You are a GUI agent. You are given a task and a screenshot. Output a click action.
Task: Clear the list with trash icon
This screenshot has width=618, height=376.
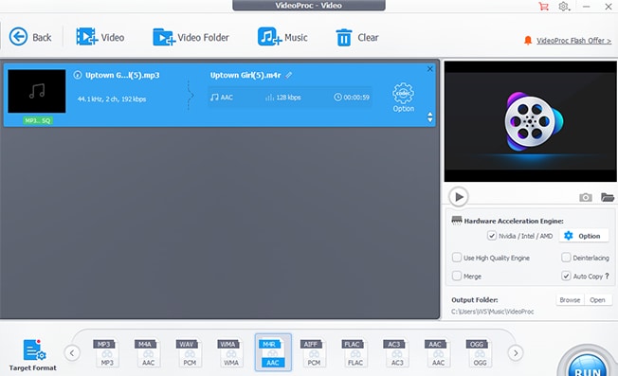(x=344, y=37)
